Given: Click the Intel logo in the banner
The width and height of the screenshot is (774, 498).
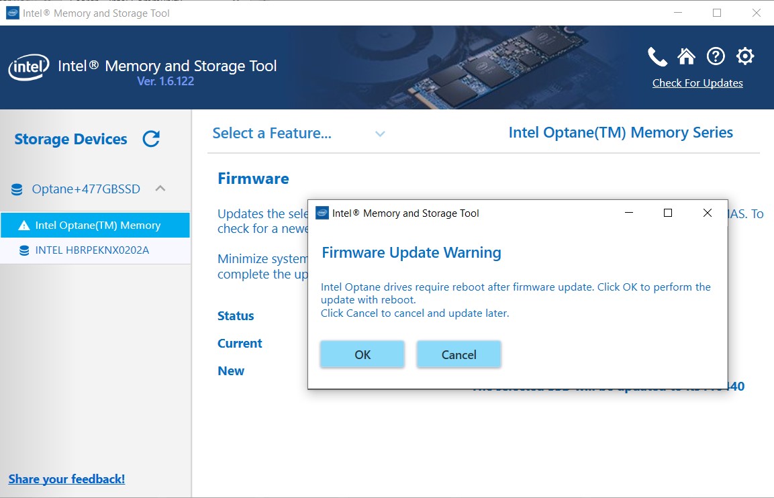Looking at the screenshot, I should click(28, 67).
